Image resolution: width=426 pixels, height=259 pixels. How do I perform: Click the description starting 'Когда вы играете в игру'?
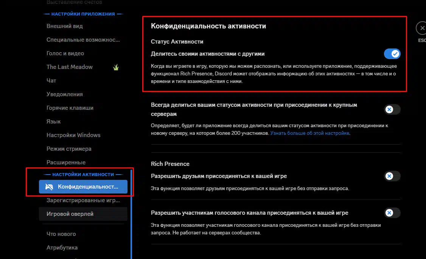[274, 74]
